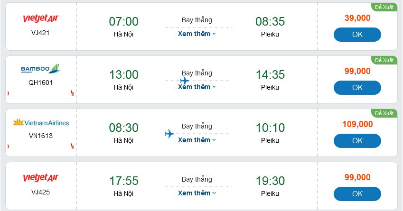Click the Vietnam Airlines logo
Image resolution: width=403 pixels, height=211 pixels.
40,123
